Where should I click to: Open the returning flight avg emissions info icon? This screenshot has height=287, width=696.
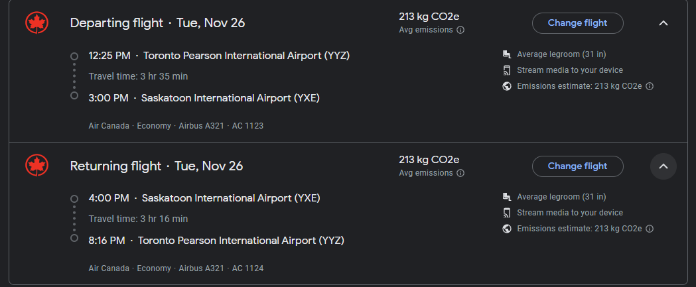pyautogui.click(x=460, y=173)
